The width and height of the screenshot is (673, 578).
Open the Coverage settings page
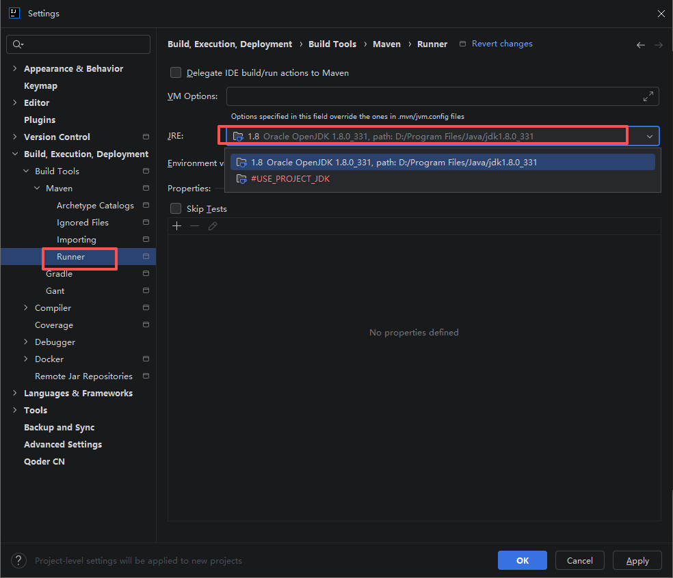(53, 325)
